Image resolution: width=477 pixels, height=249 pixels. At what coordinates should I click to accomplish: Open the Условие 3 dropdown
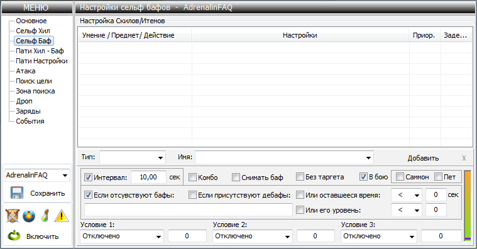[379, 236]
